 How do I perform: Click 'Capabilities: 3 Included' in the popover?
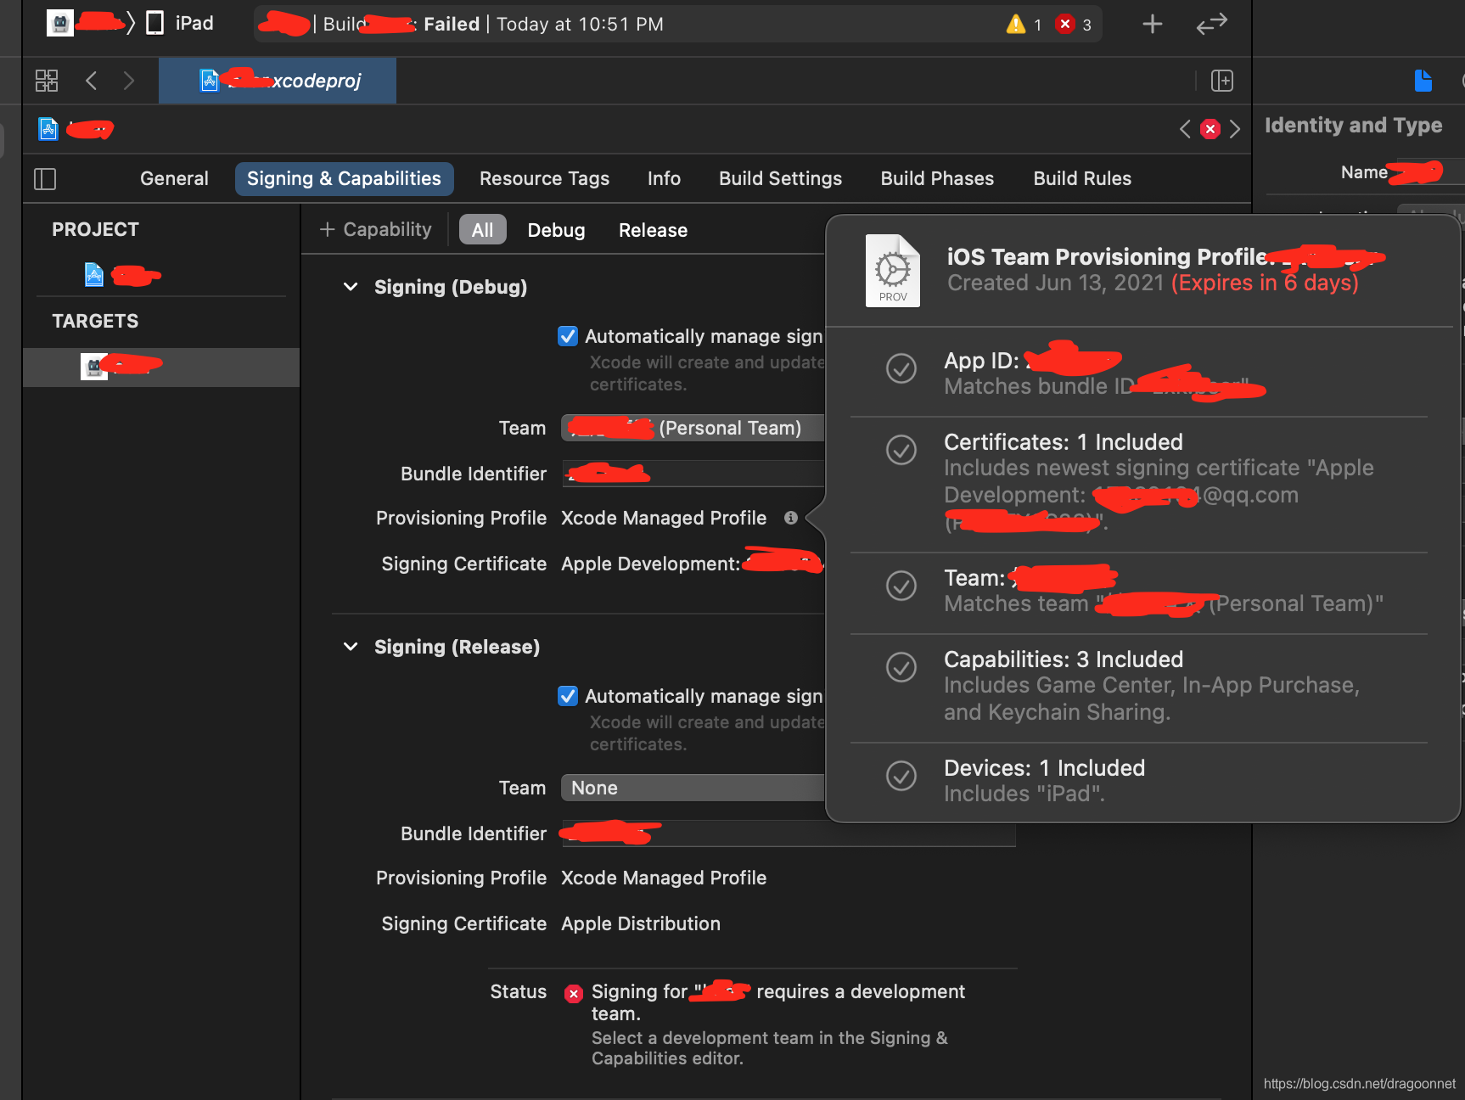pyautogui.click(x=1064, y=659)
